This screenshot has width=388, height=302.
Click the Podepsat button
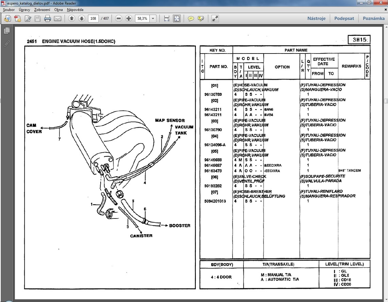coord(344,19)
